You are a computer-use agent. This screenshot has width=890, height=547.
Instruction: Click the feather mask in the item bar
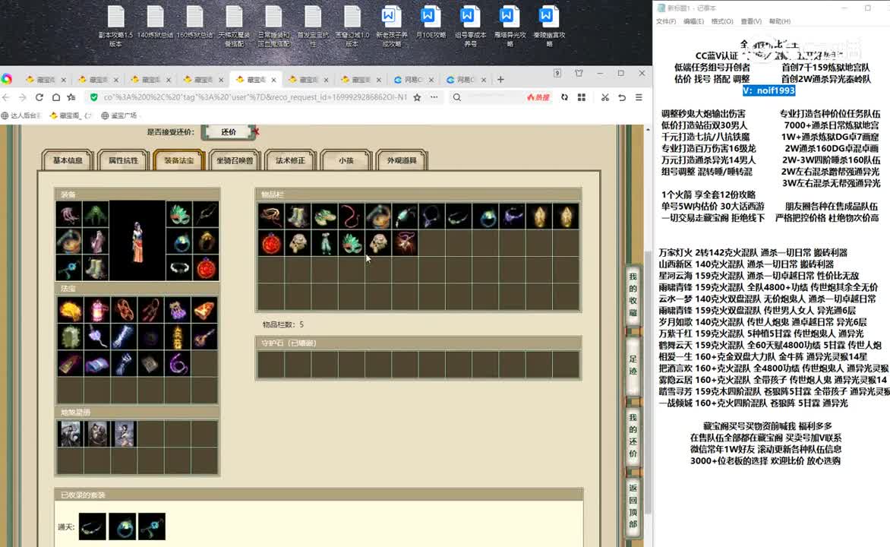point(352,243)
